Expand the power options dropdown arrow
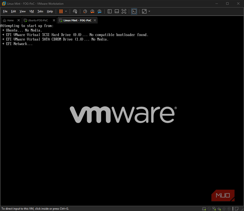 coord(66,11)
